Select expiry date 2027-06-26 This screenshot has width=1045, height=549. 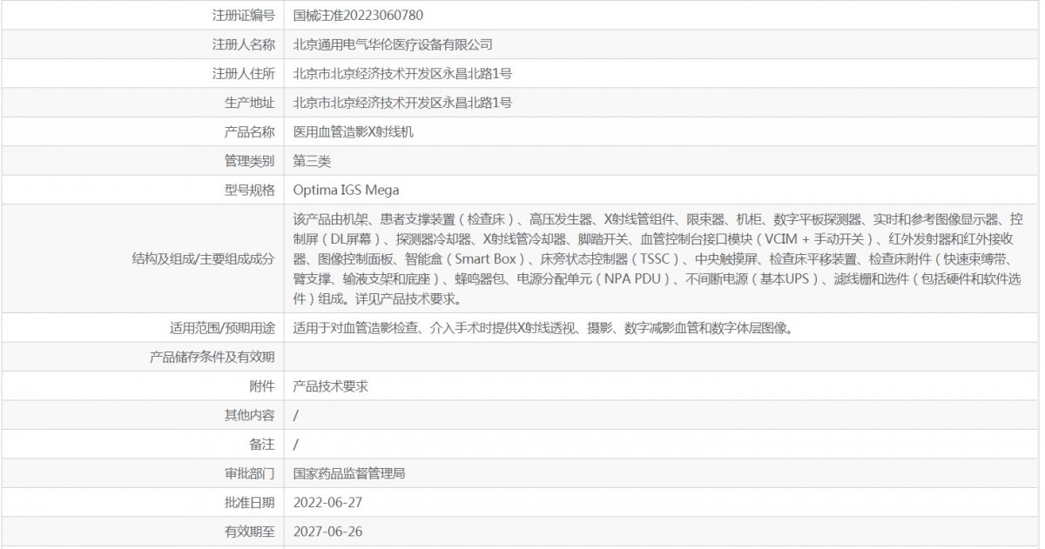[x=328, y=531]
